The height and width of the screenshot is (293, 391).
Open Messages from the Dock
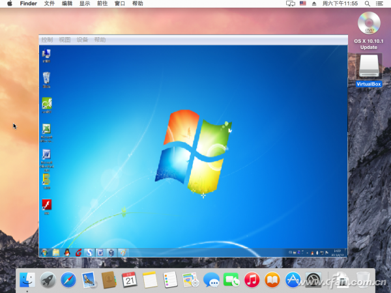click(x=211, y=279)
